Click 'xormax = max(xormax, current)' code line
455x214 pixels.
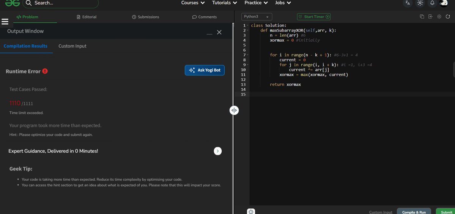[x=314, y=75]
